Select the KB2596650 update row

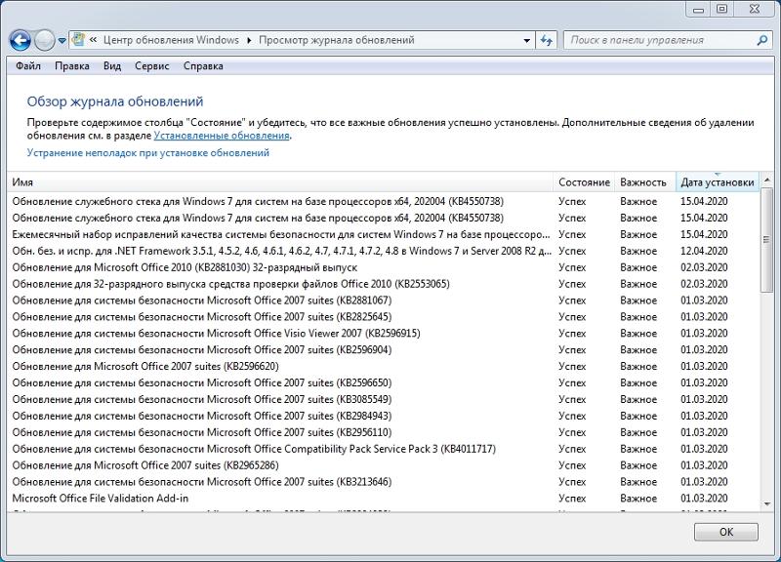(x=383, y=382)
